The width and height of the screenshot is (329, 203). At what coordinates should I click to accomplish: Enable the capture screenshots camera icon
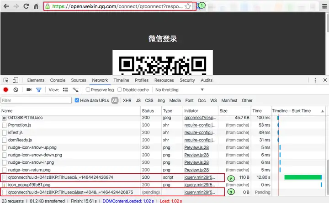tap(29, 90)
